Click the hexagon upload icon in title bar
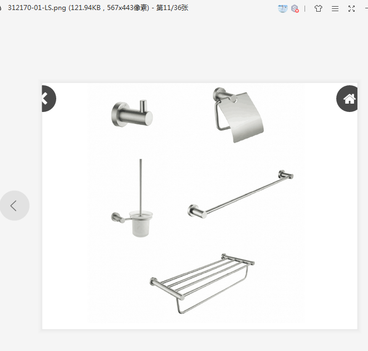 [295, 9]
